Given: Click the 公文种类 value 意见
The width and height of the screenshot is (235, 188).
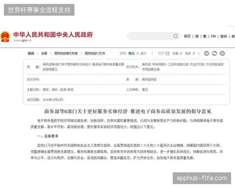Looking at the screenshot, I should 145,90.
